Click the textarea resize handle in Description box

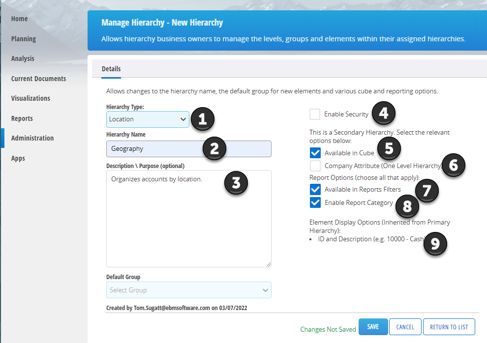(x=269, y=264)
